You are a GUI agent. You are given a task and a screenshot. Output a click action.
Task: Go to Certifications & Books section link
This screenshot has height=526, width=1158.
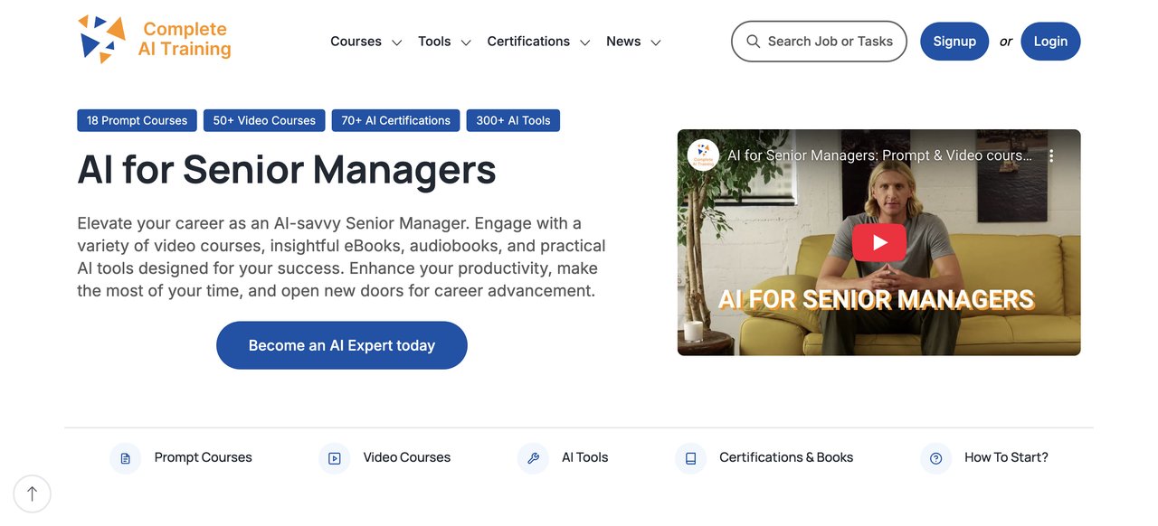click(786, 457)
